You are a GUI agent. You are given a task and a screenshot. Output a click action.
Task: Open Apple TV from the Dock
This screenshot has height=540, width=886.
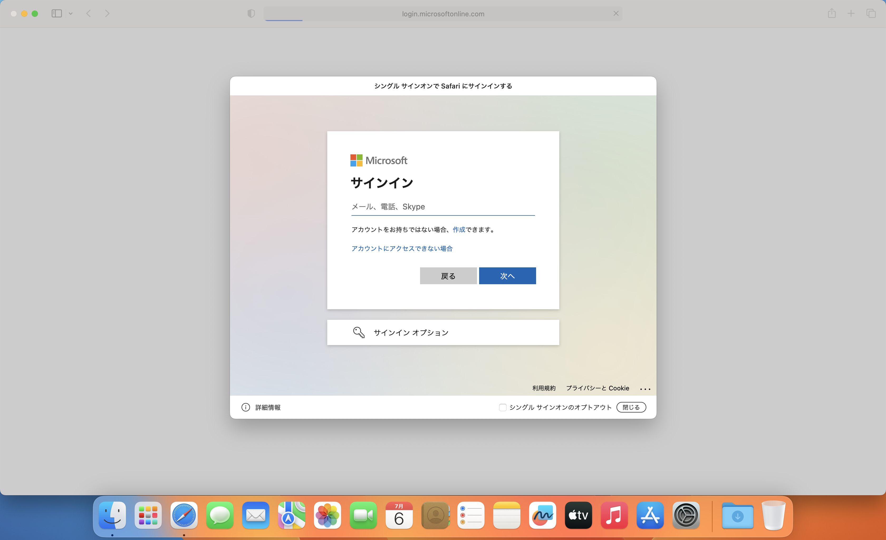coord(578,515)
